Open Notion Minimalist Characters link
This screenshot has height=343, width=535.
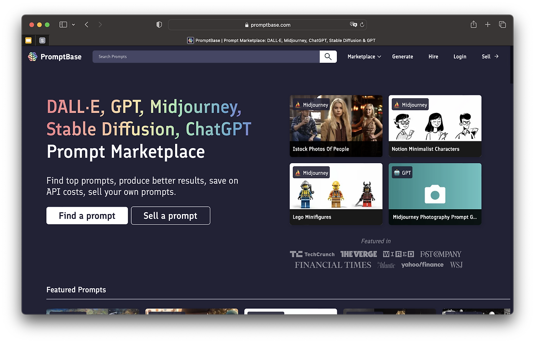[x=425, y=149]
